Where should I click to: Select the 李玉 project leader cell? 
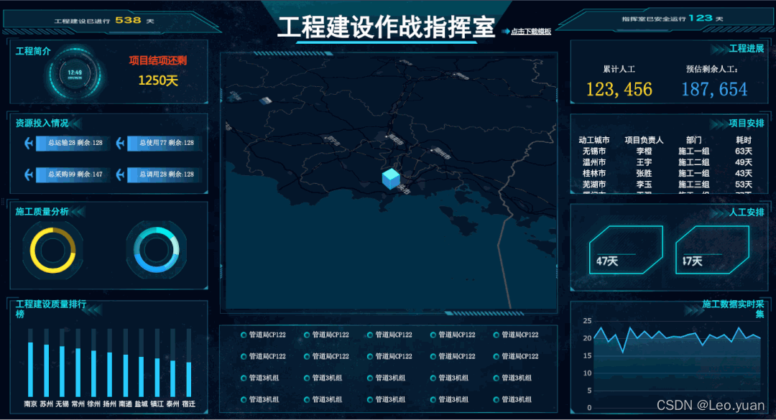click(x=644, y=185)
